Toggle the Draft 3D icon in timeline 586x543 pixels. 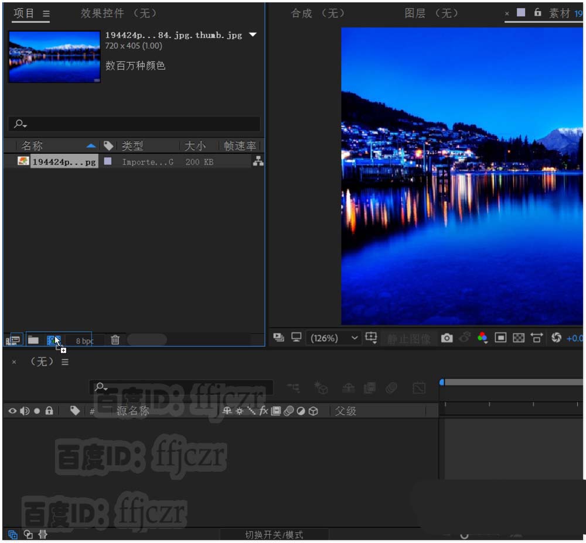(321, 388)
